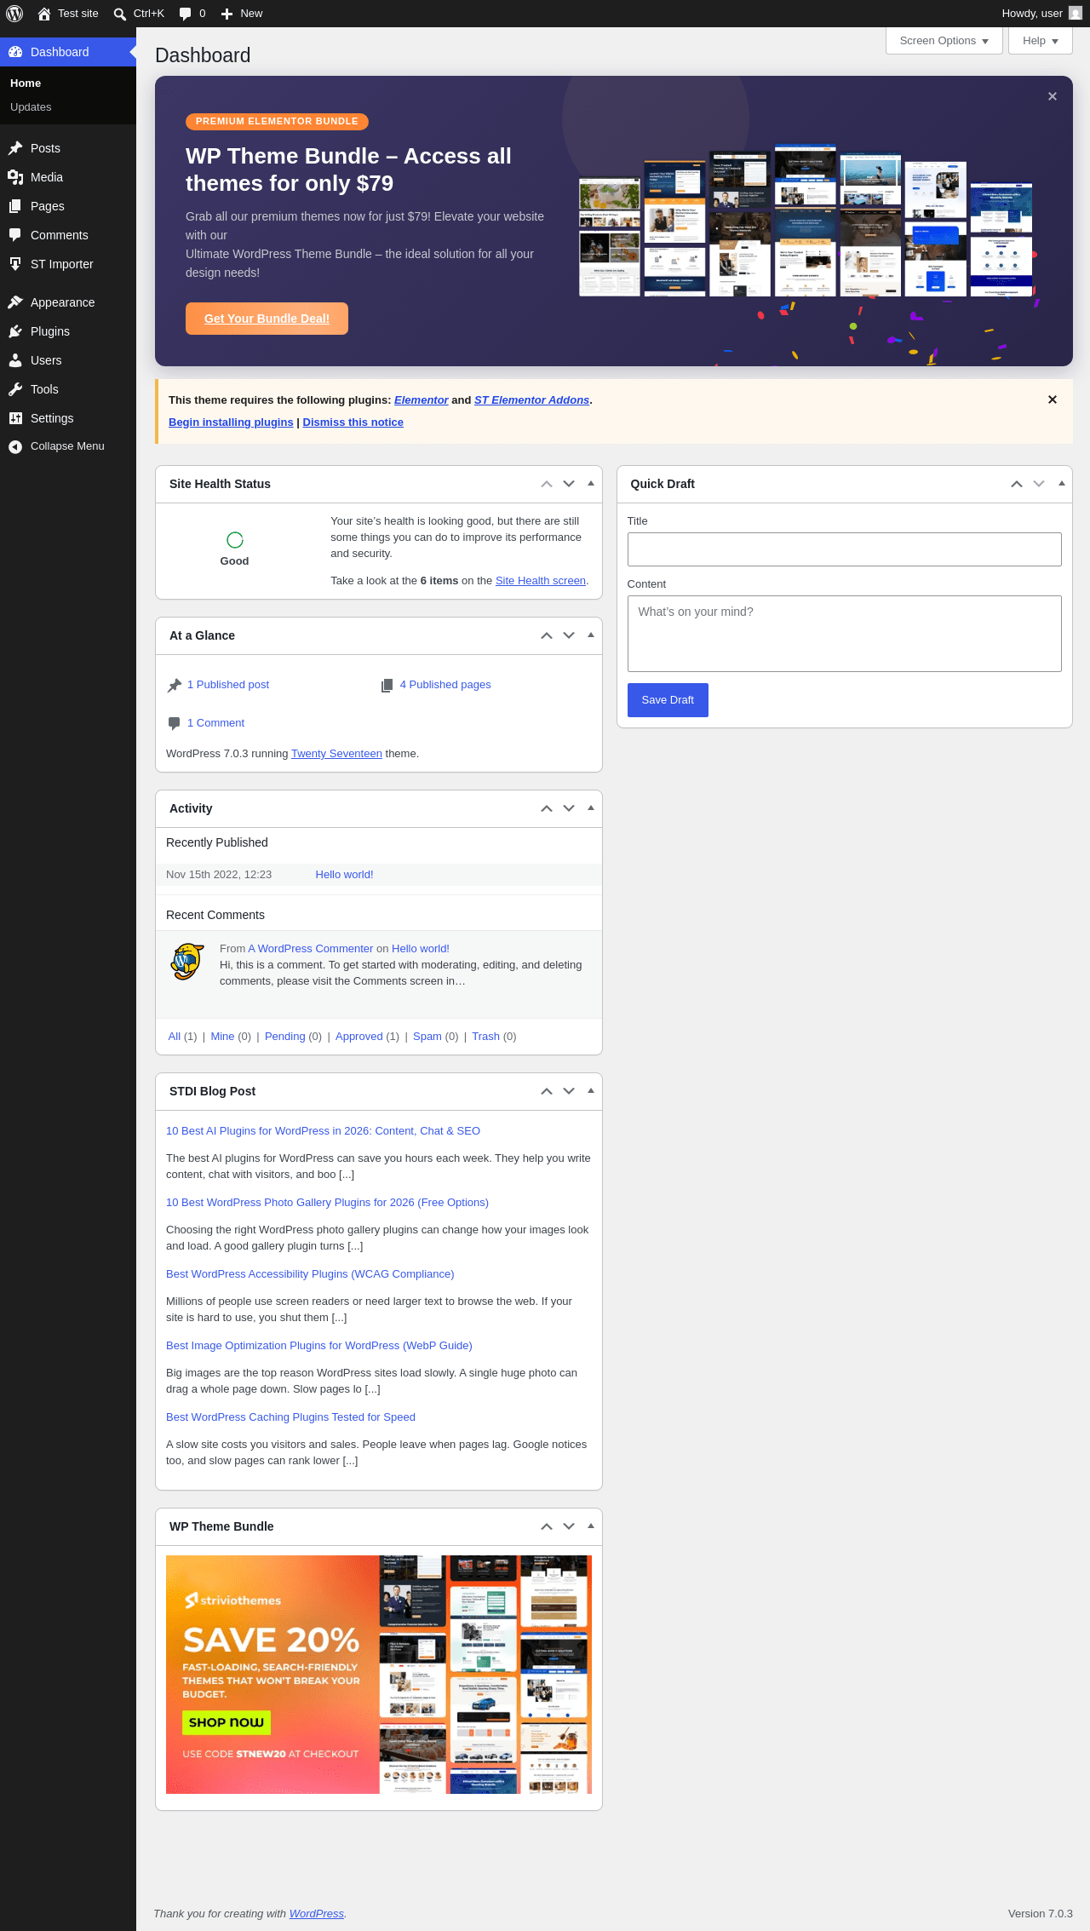Screen dimensions: 1090x1931
Task: Open Ctrl+K search command palette
Action: click(x=139, y=14)
